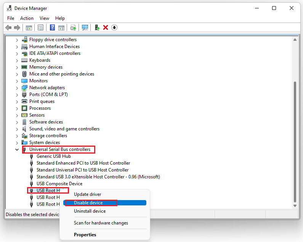Click the Enable device toolbar icon
303x242 pixels.
click(x=97, y=28)
